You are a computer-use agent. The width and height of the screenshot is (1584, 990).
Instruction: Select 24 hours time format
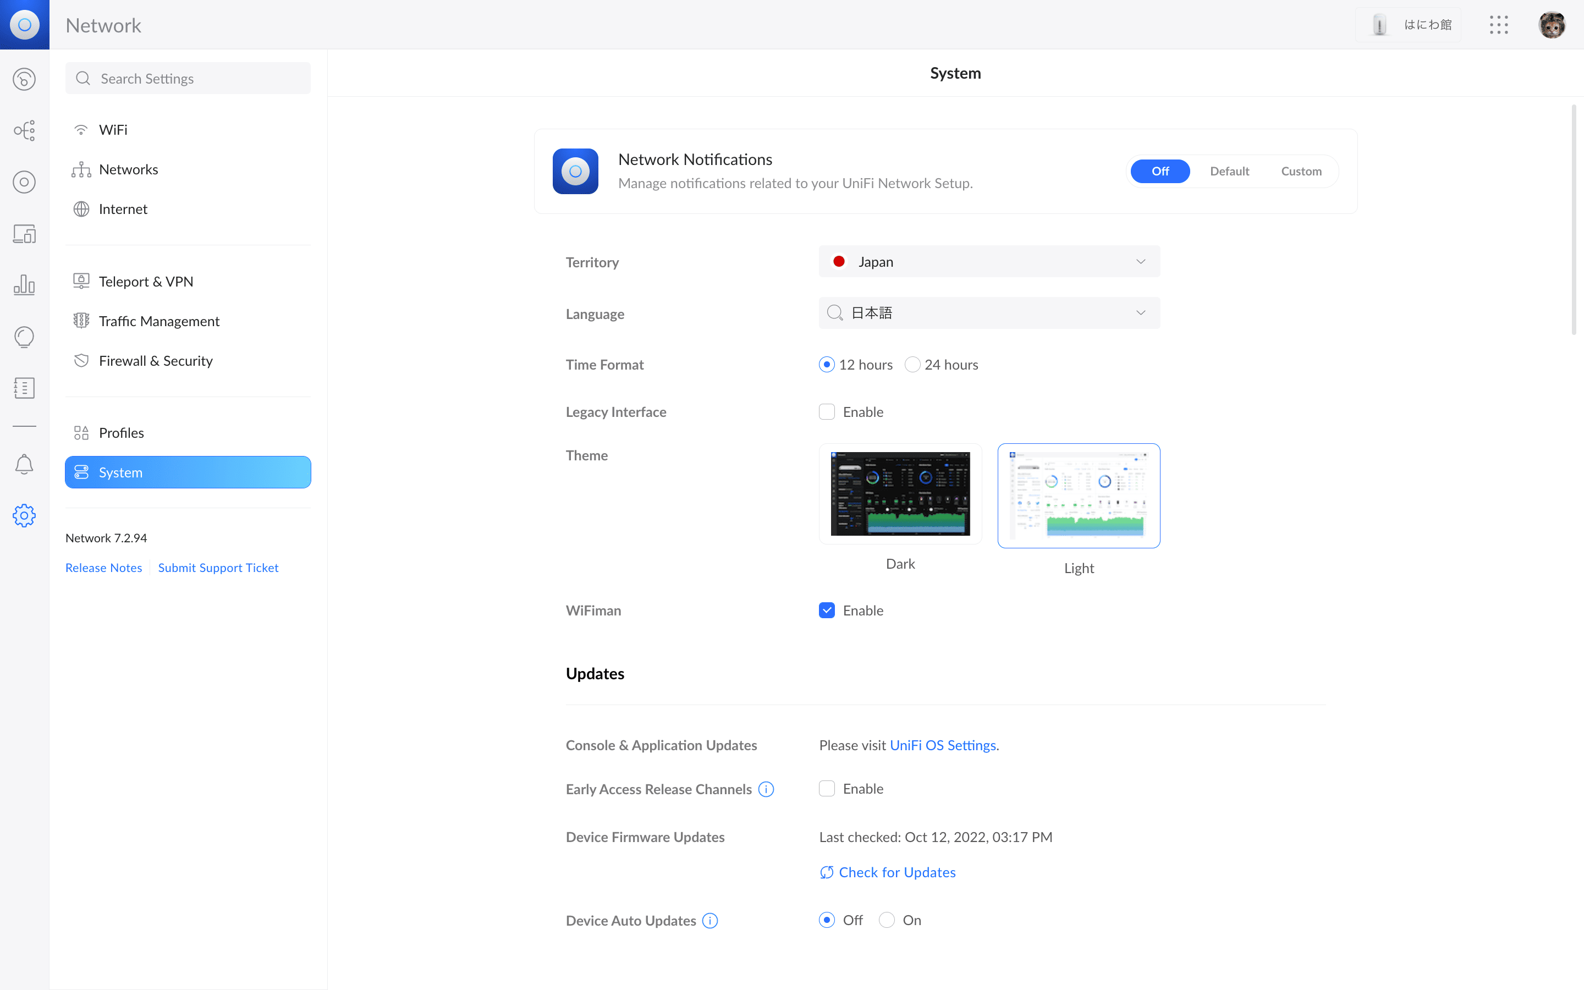pyautogui.click(x=912, y=365)
